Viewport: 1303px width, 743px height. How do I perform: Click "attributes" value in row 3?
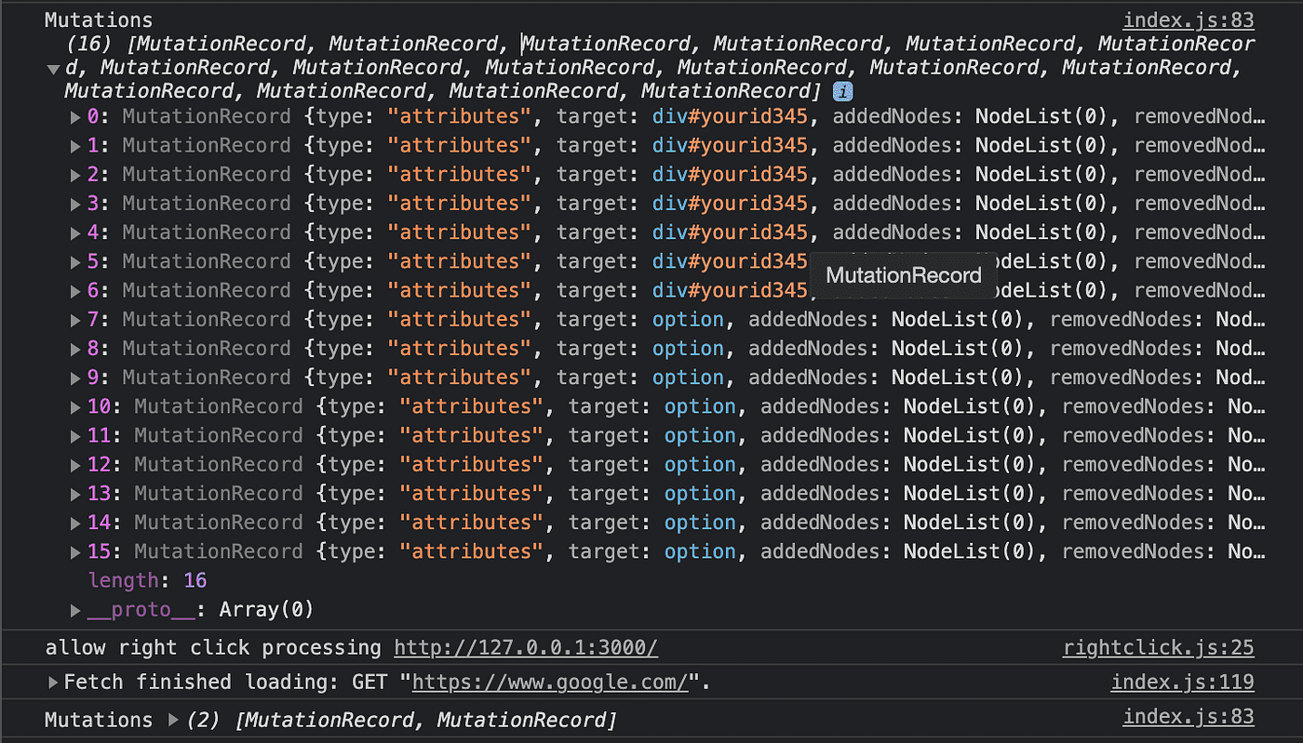click(x=460, y=204)
